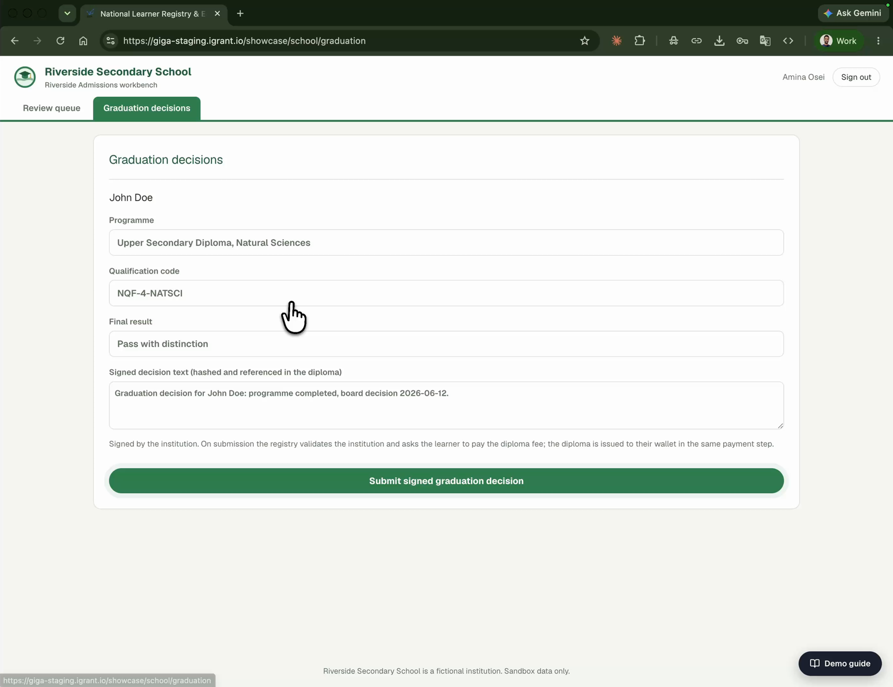Click the Programme input field
Viewport: 893px width, 687px height.
446,242
